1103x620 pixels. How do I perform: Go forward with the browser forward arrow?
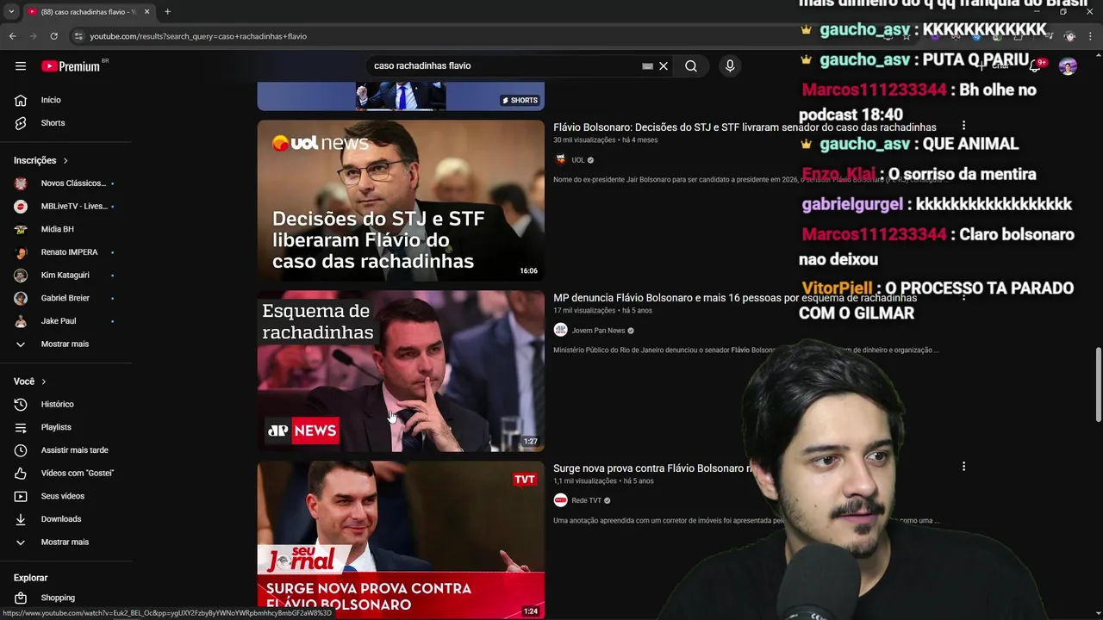pos(33,36)
